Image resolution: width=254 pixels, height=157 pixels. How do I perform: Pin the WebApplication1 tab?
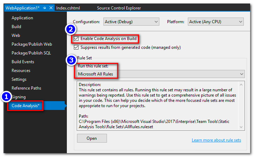(x=45, y=8)
